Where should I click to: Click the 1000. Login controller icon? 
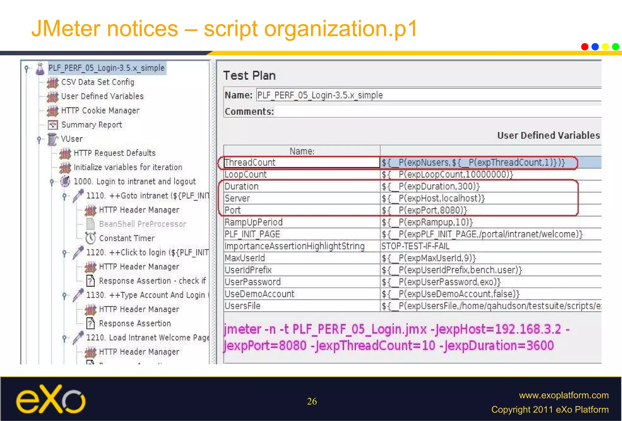[65, 182]
